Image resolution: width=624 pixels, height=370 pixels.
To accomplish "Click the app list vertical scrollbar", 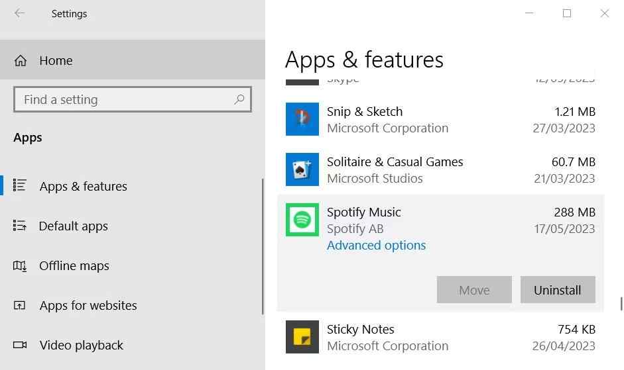I will point(621,304).
